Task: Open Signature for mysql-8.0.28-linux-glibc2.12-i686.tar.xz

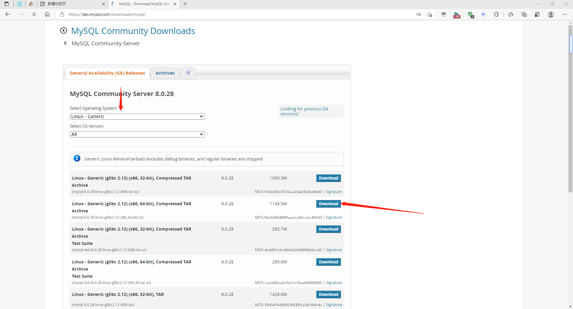Action: (334, 192)
